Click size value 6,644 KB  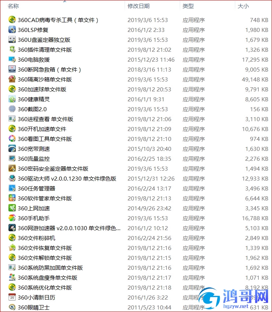(x=257, y=198)
